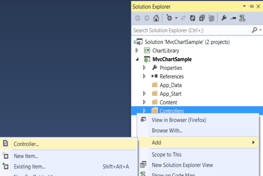Select the MvcChartSample project

[172, 59]
